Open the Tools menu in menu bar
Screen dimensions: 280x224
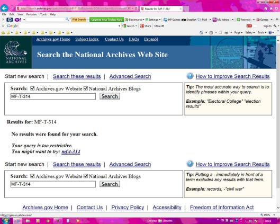click(x=43, y=14)
